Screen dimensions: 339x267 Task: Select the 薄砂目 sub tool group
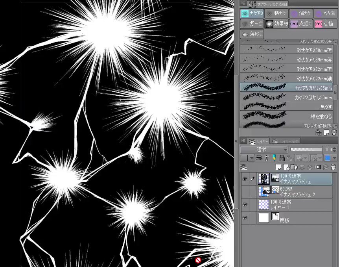tap(252, 34)
